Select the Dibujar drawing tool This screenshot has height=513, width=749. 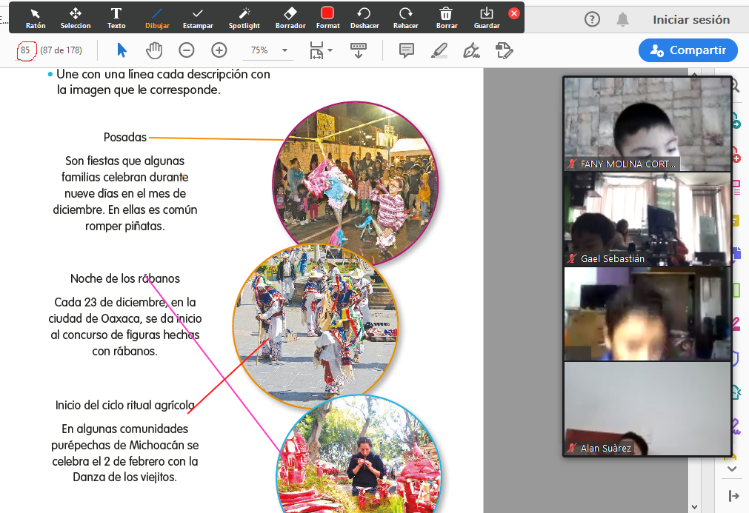pyautogui.click(x=157, y=18)
